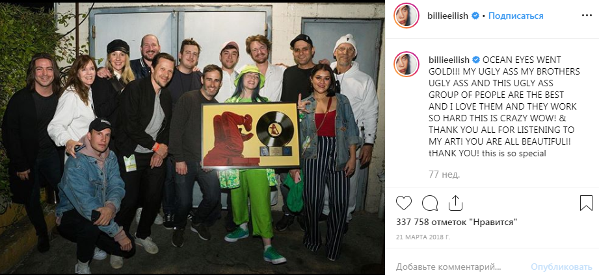Click the group photo of the post

coord(193,137)
